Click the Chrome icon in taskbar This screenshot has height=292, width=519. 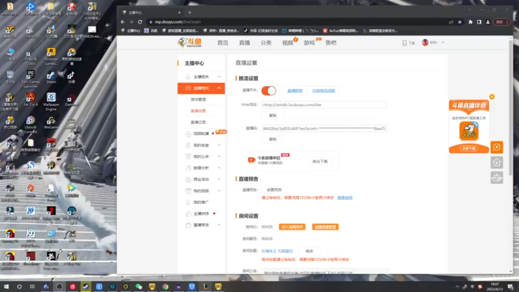(165, 286)
